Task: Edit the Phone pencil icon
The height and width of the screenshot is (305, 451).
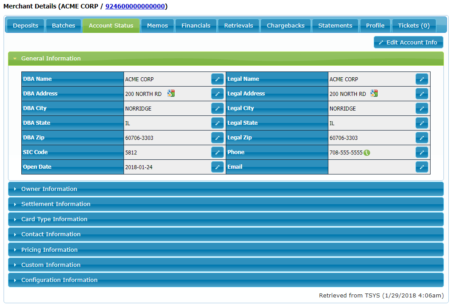Action: click(422, 152)
